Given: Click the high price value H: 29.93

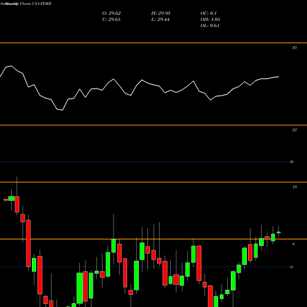Looking at the screenshot, I should 161,14.
